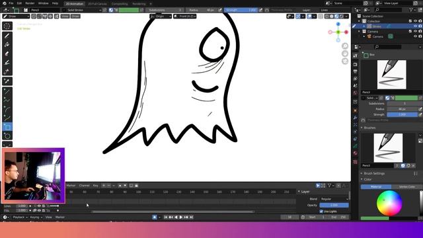Image resolution: width=423 pixels, height=238 pixels.
Task: Click the Vertex Color mode button
Action: tap(407, 186)
